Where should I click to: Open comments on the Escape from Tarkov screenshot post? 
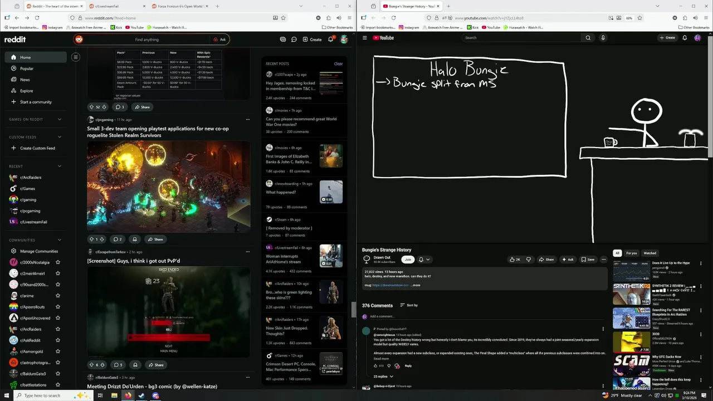coord(118,365)
